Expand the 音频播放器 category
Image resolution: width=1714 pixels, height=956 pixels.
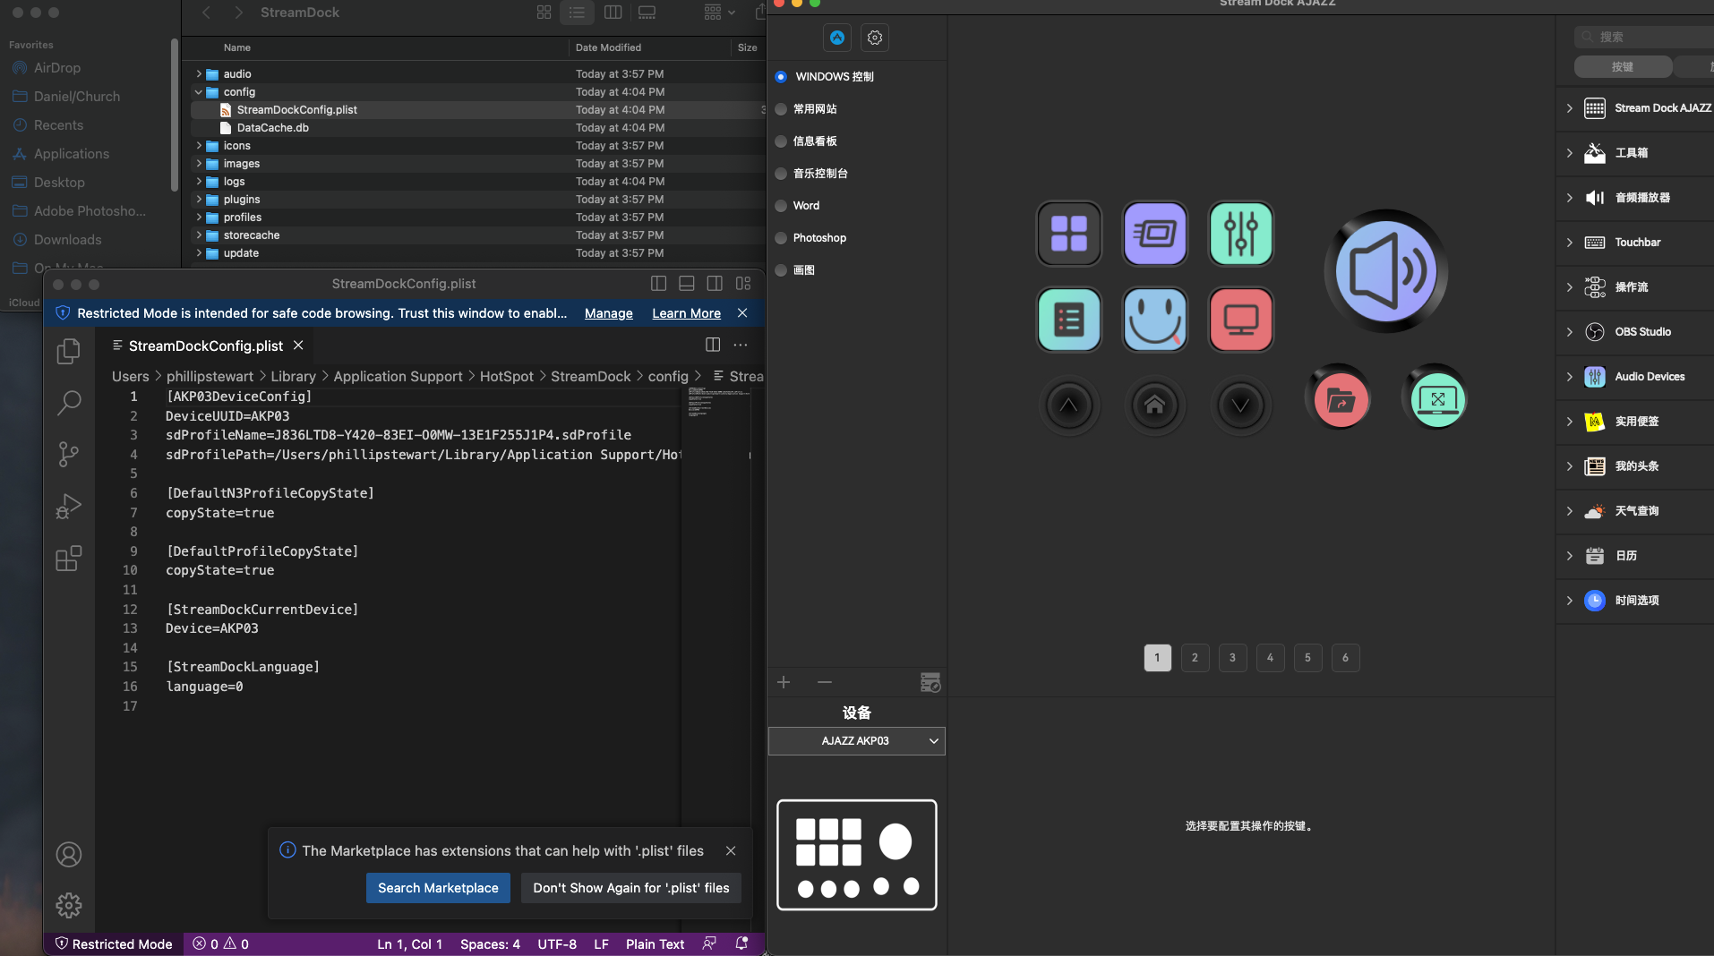click(1570, 198)
